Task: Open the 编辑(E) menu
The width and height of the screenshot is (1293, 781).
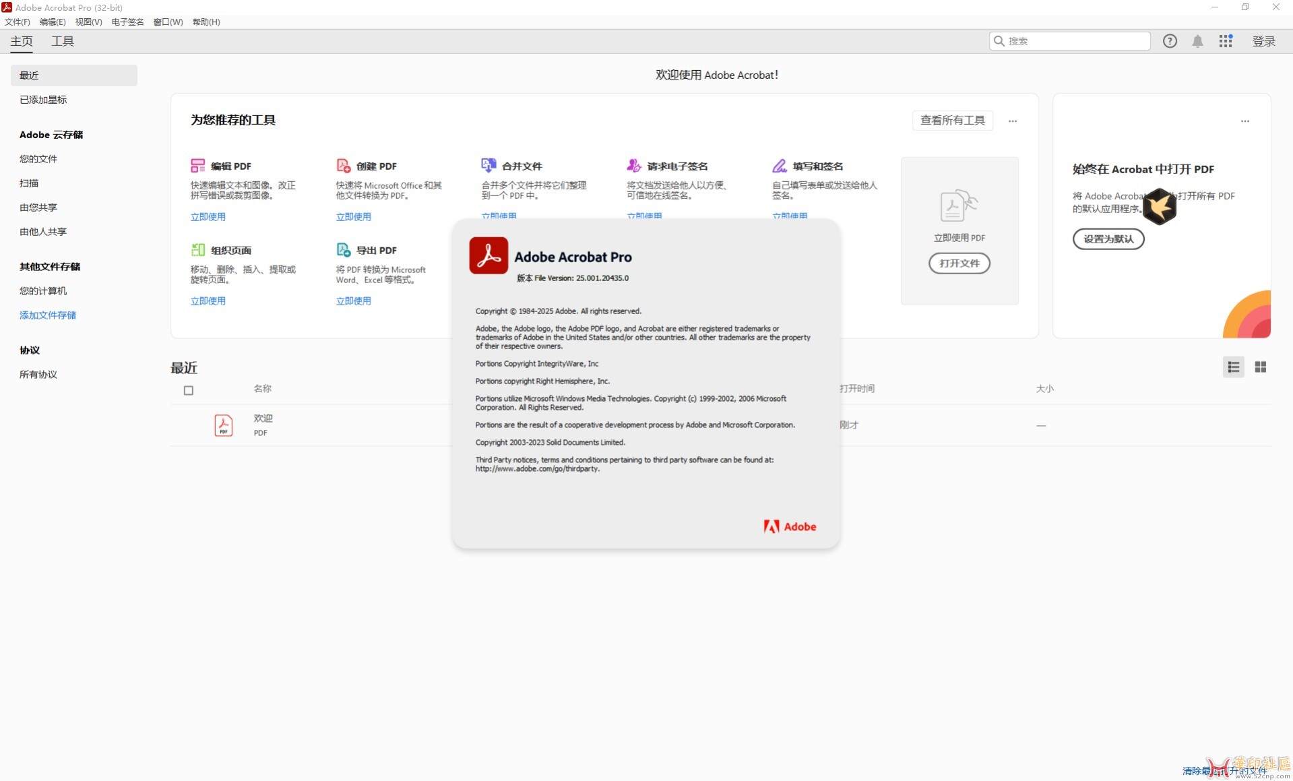Action: pyautogui.click(x=53, y=22)
